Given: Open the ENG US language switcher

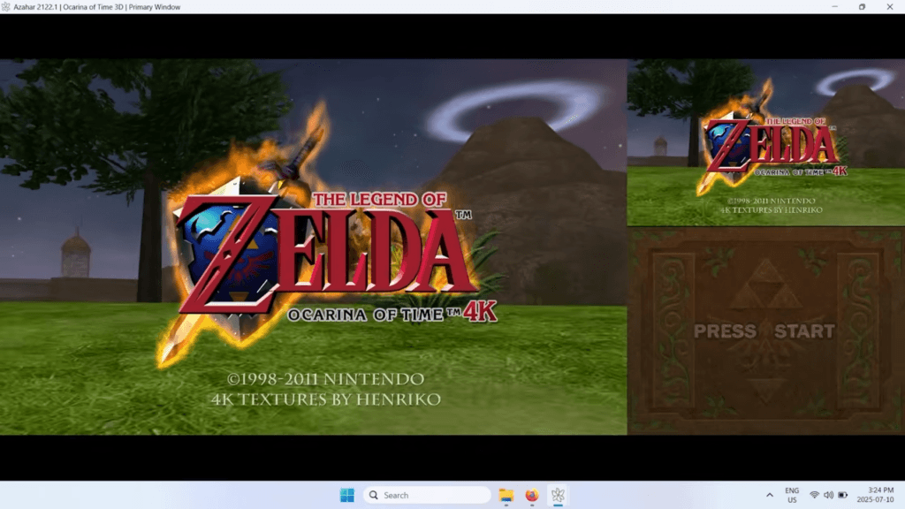Looking at the screenshot, I should click(792, 495).
